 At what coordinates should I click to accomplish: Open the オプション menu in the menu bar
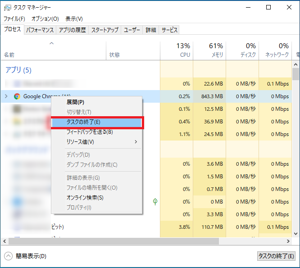coord(45,19)
